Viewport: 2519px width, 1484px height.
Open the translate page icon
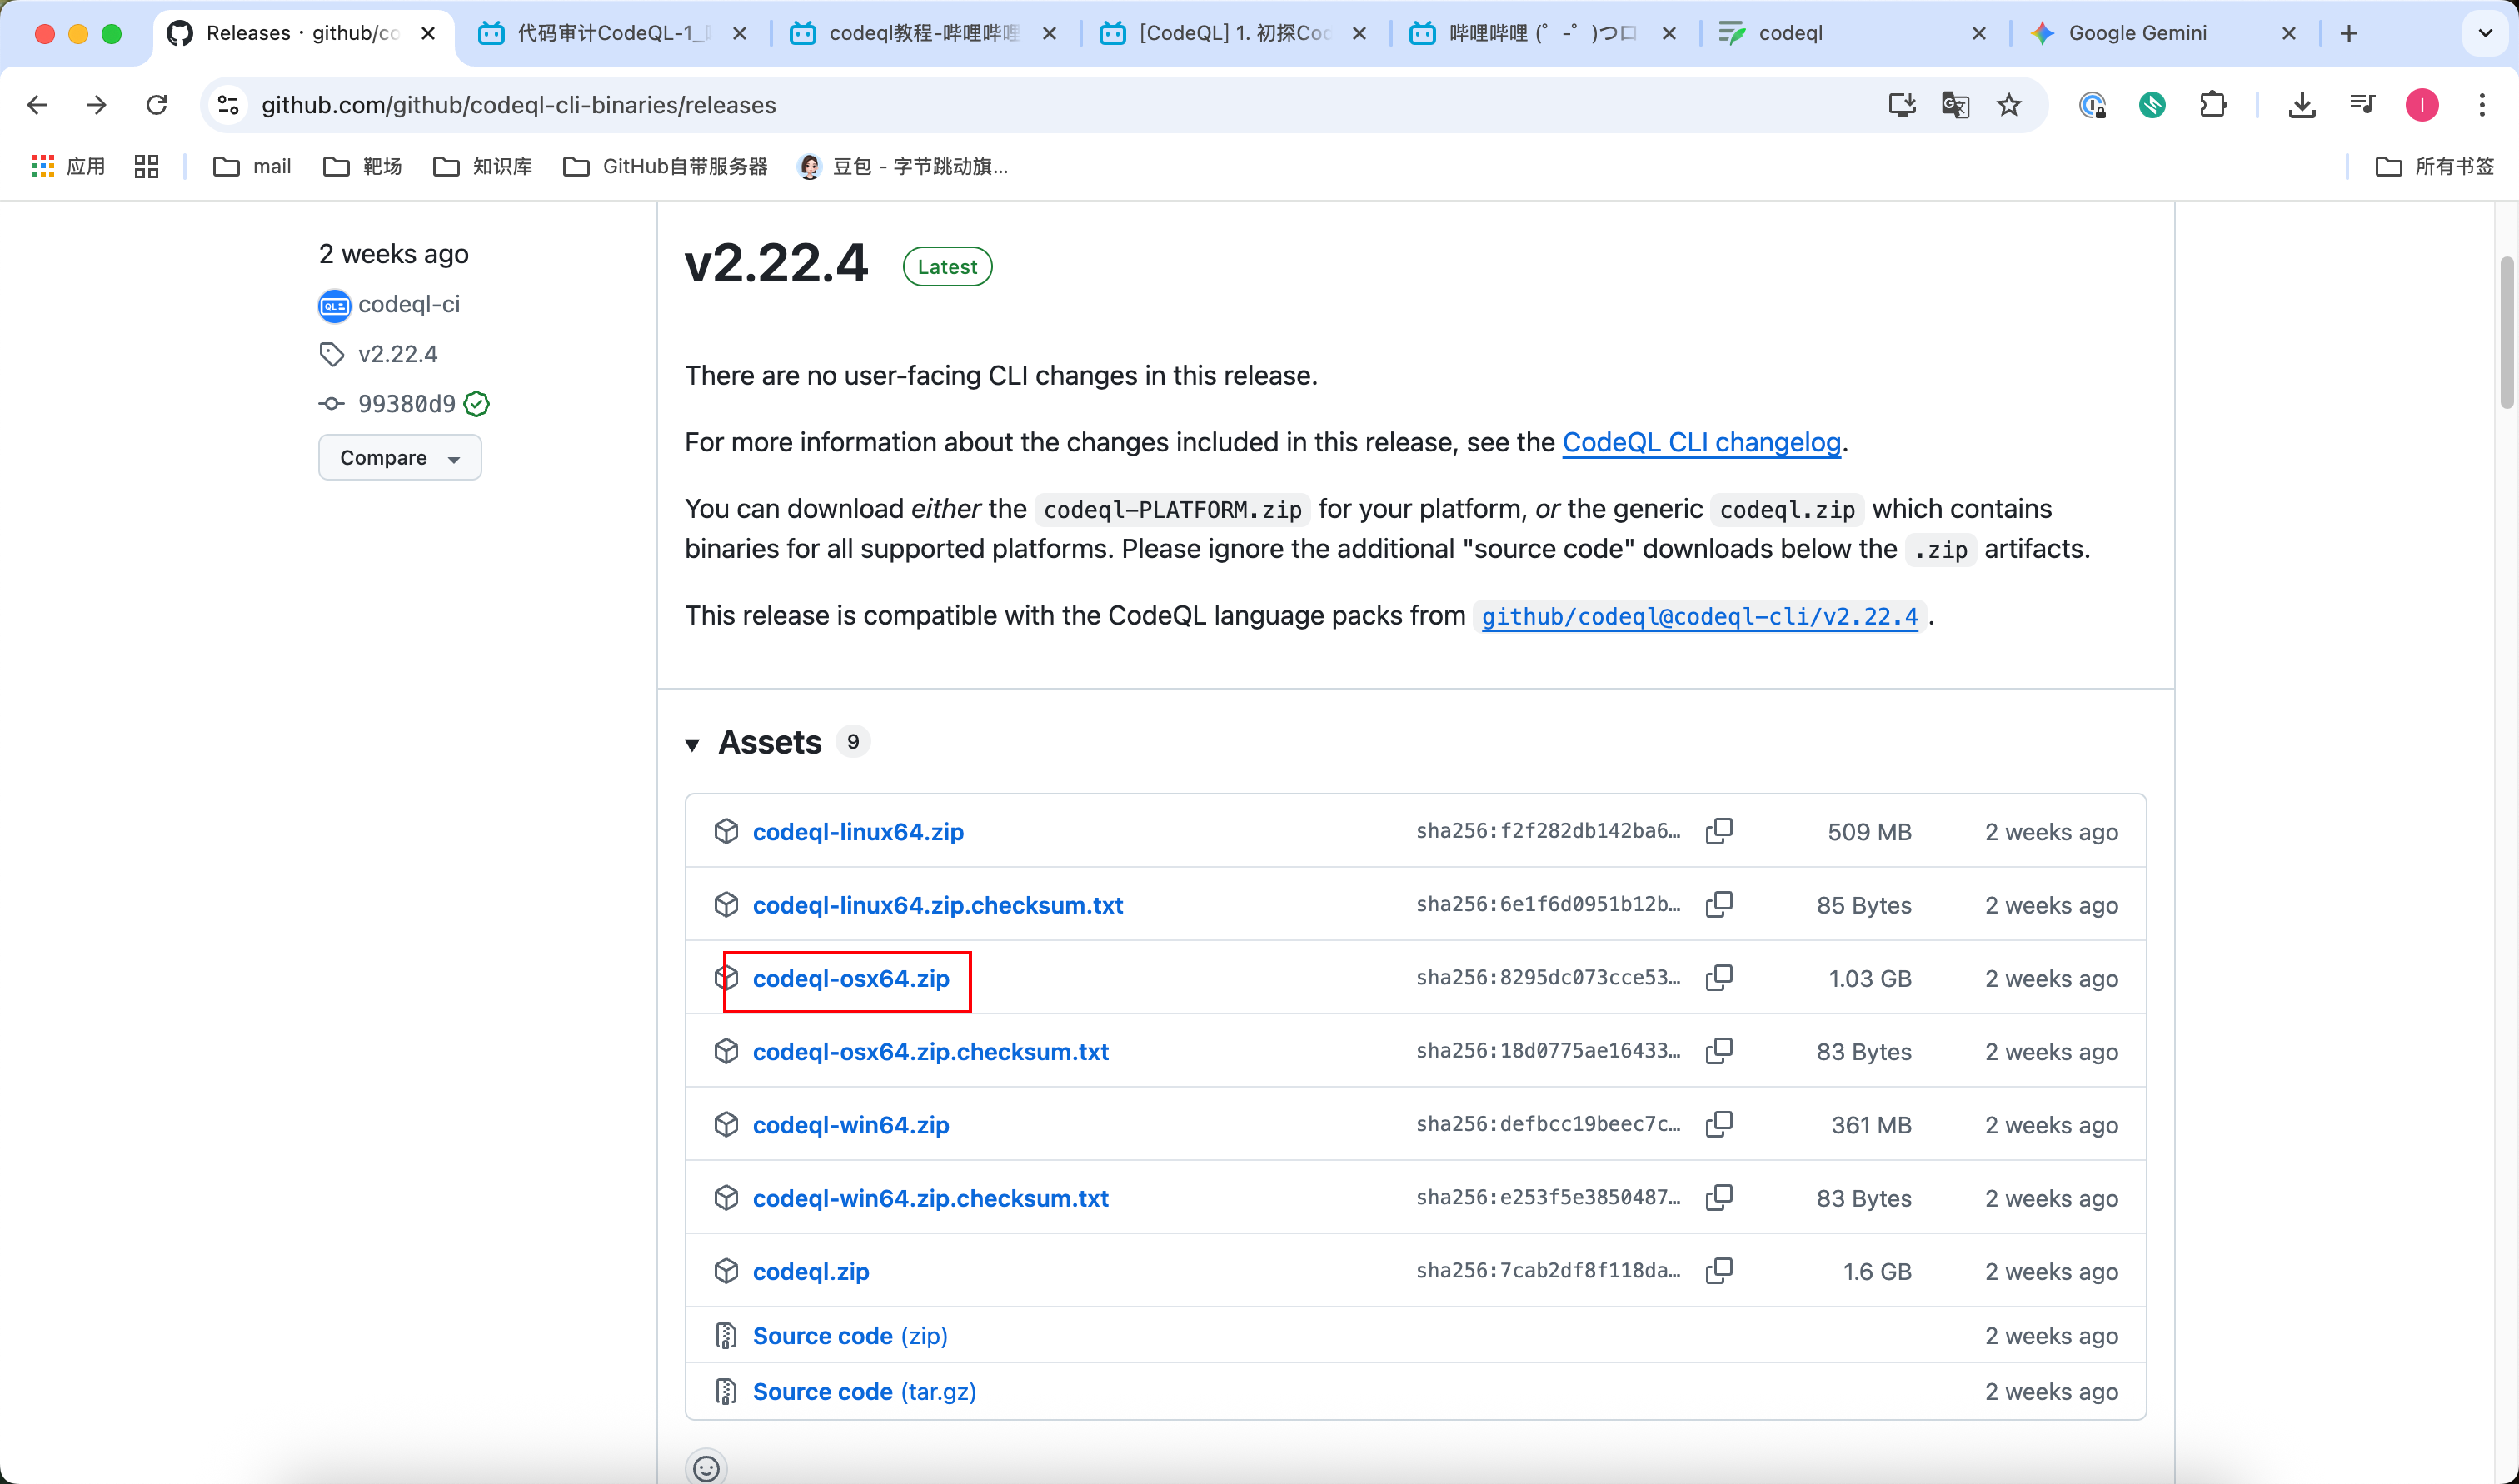1955,105
